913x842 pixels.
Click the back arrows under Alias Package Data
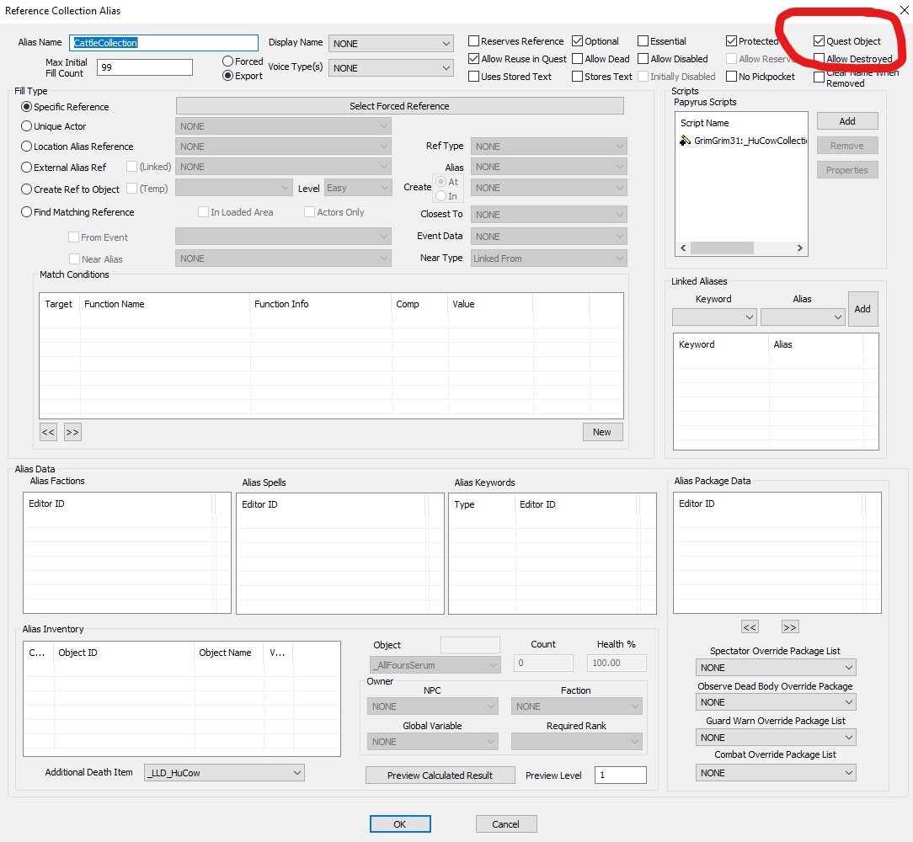[750, 627]
